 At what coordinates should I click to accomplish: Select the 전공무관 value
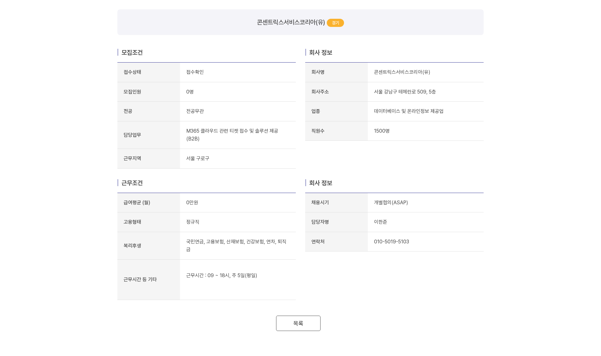(x=195, y=111)
